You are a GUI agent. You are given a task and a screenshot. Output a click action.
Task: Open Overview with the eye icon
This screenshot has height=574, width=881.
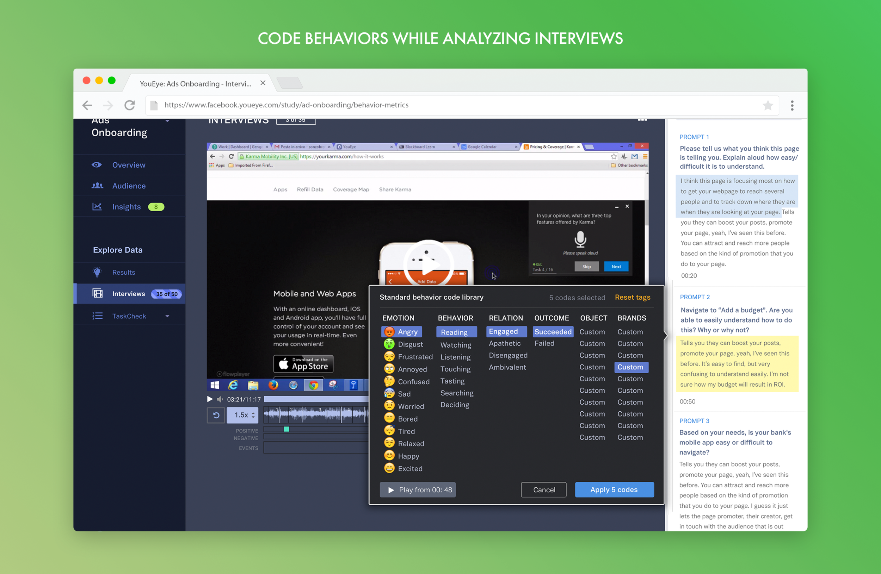pyautogui.click(x=97, y=165)
